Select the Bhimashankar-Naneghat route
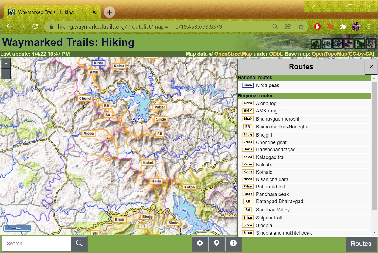The image size is (378, 253). tap(304, 127)
